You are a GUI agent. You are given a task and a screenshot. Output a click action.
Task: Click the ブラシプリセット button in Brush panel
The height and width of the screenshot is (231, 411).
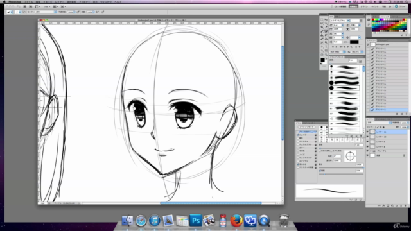(x=307, y=127)
